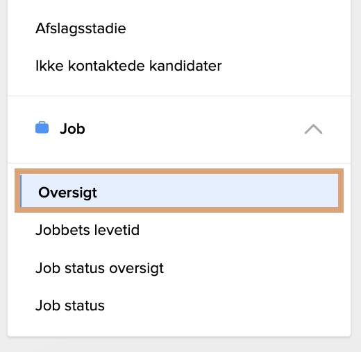Open Job status oversigt report
The width and height of the screenshot is (361, 352).
(99, 268)
